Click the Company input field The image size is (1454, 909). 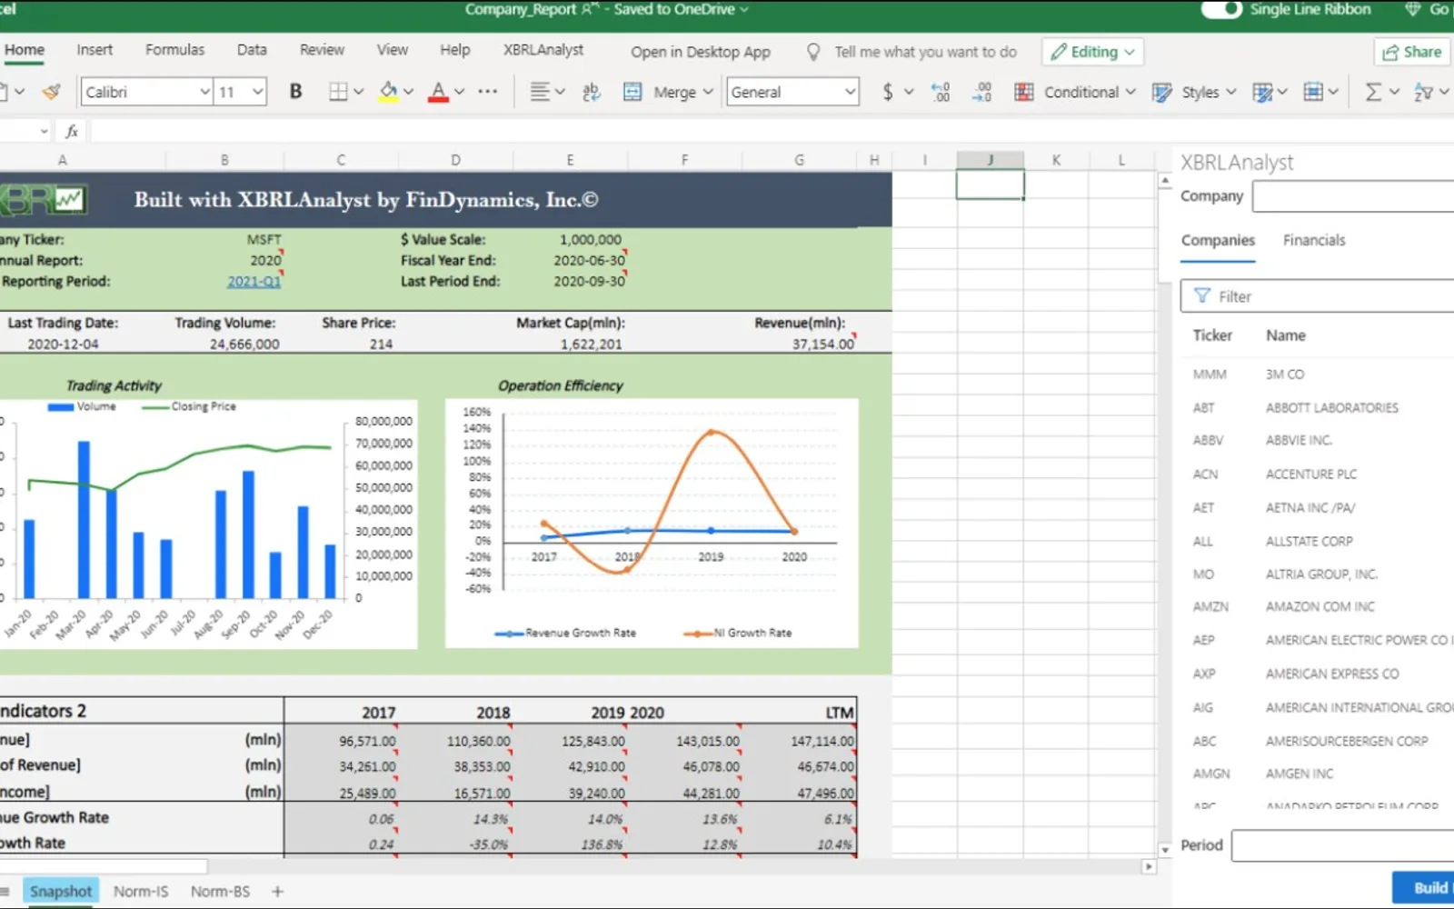tap(1353, 196)
